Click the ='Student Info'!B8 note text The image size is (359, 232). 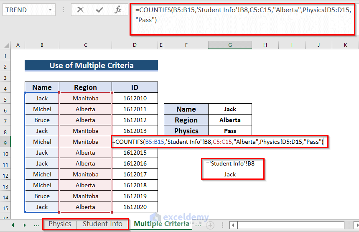click(x=230, y=163)
